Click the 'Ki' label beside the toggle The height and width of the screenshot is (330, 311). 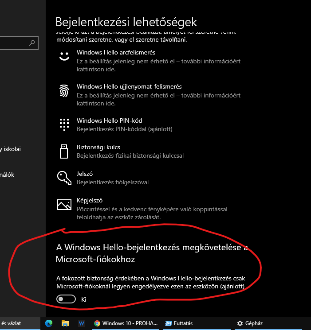pos(84,299)
